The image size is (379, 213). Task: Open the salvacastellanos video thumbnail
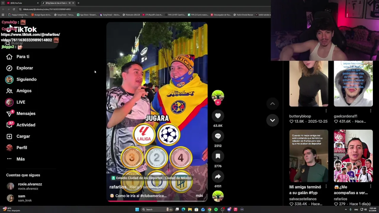point(309,156)
